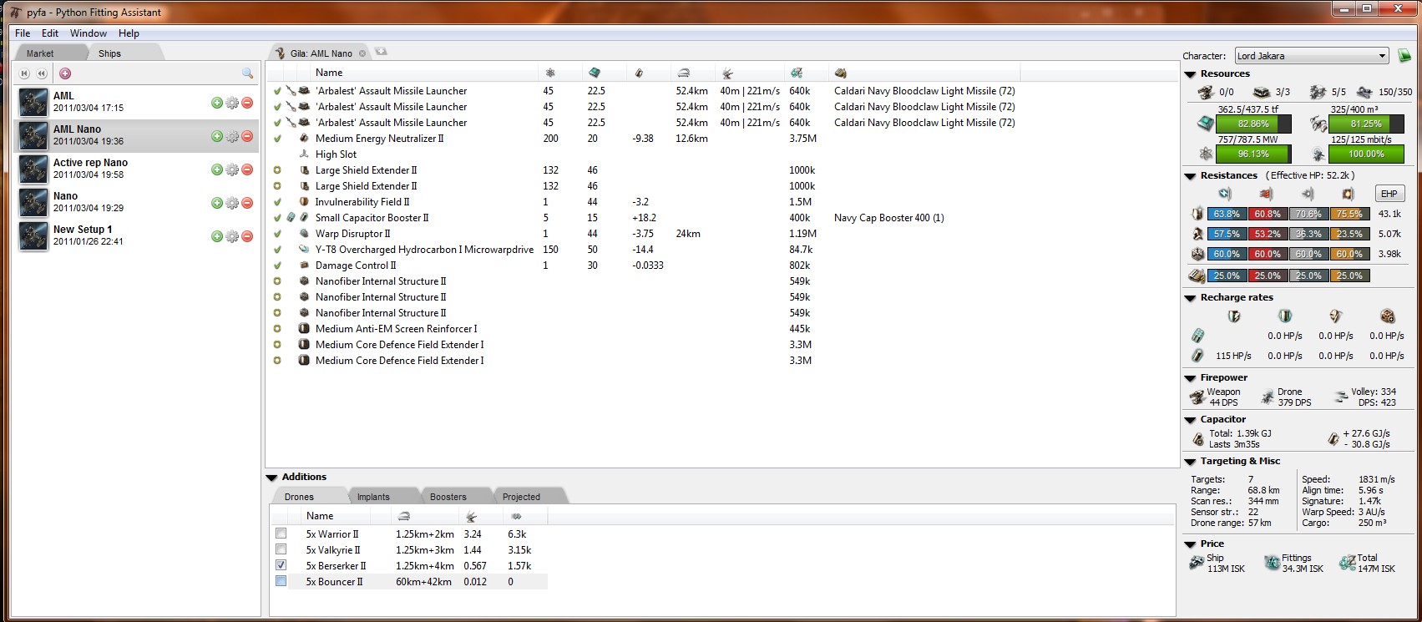Select the Active rep Nano fit
This screenshot has width=1422, height=622.
[137, 169]
